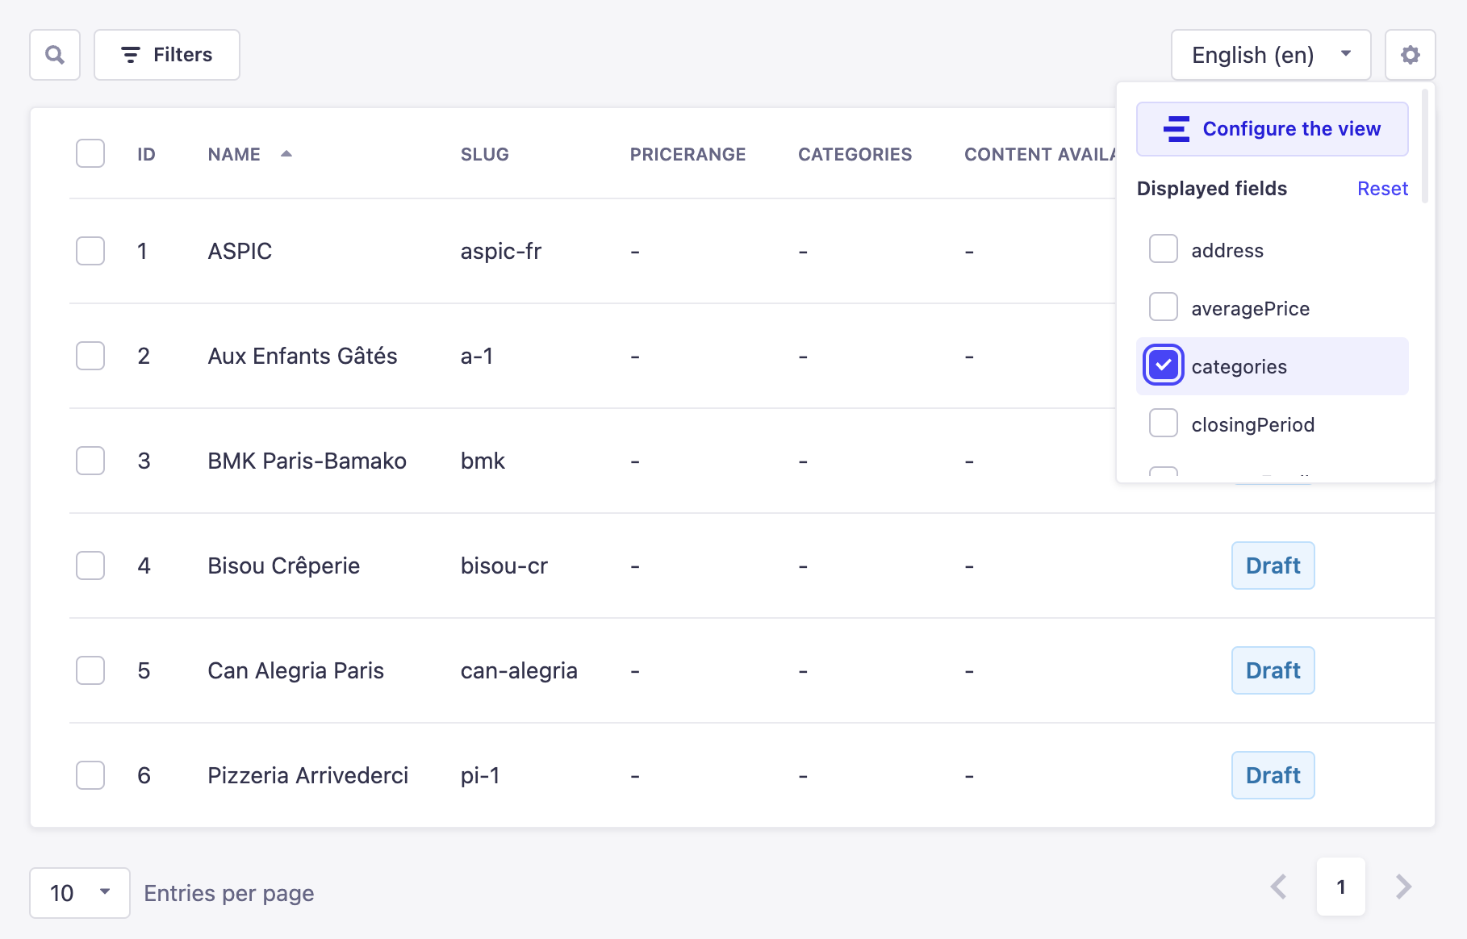Go to next page with the right chevron
1467x939 pixels.
point(1402,887)
